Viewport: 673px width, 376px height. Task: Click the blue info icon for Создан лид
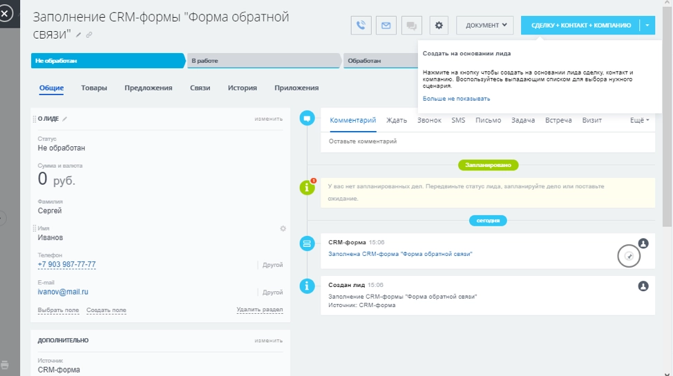[307, 286]
